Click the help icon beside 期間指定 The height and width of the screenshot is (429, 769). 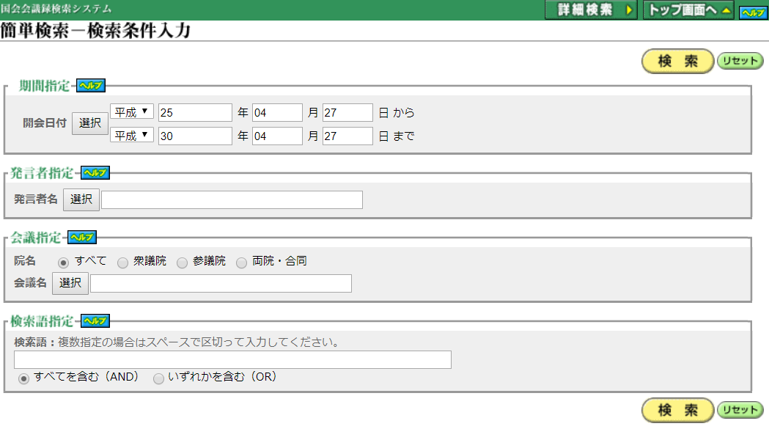[91, 86]
